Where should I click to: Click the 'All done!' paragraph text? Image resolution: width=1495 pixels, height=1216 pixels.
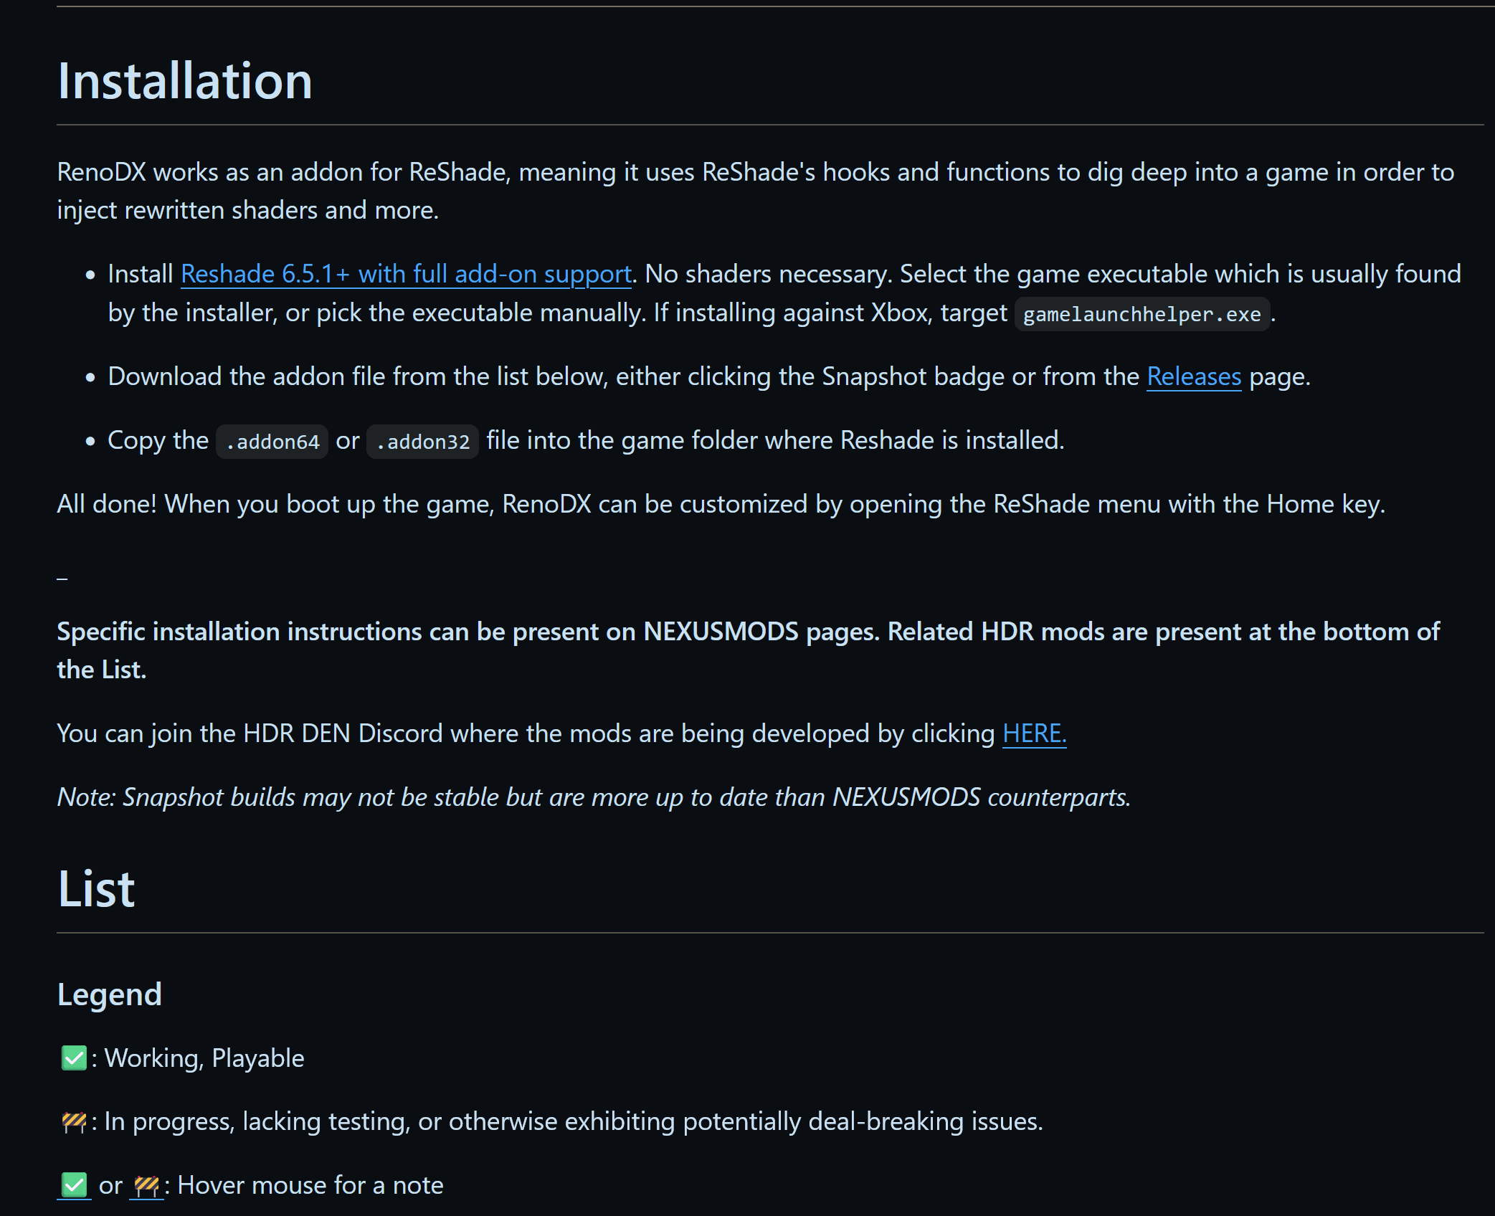(720, 504)
